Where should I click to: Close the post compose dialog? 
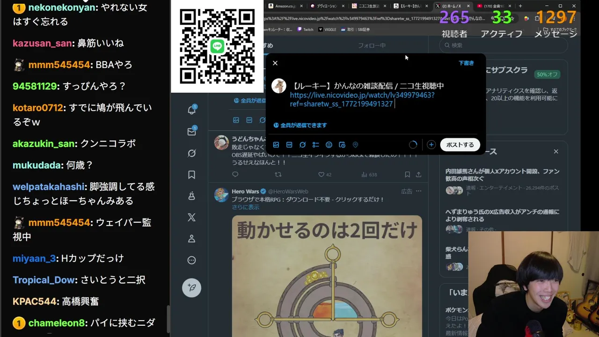coord(275,63)
